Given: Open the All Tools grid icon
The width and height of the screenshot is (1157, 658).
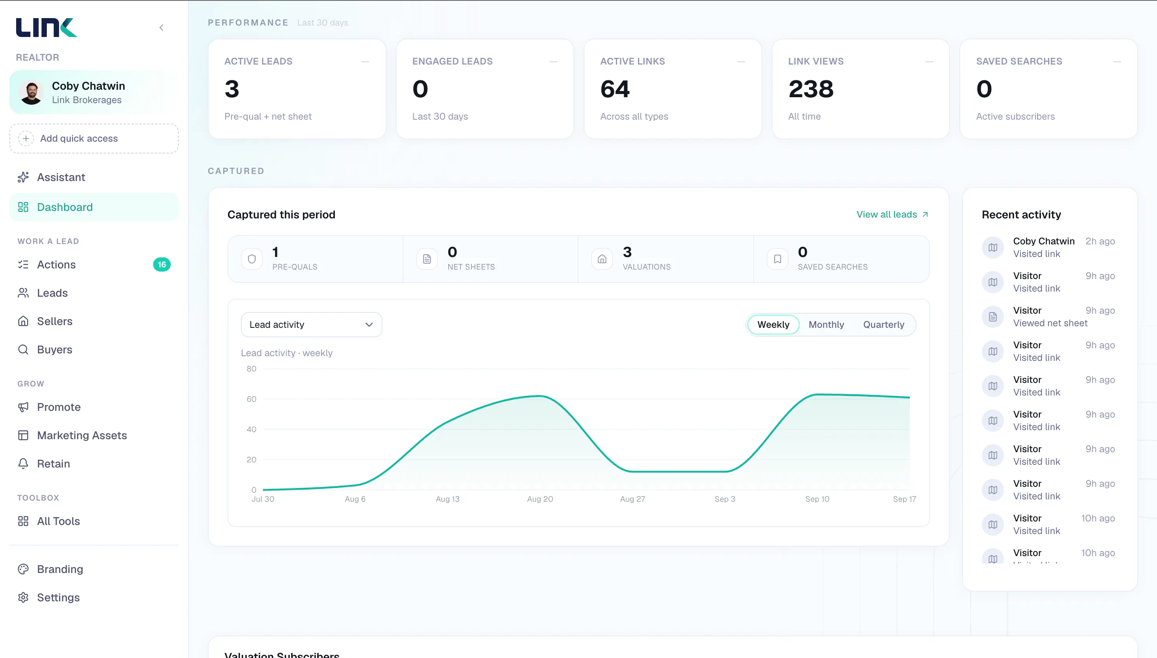Looking at the screenshot, I should (23, 521).
